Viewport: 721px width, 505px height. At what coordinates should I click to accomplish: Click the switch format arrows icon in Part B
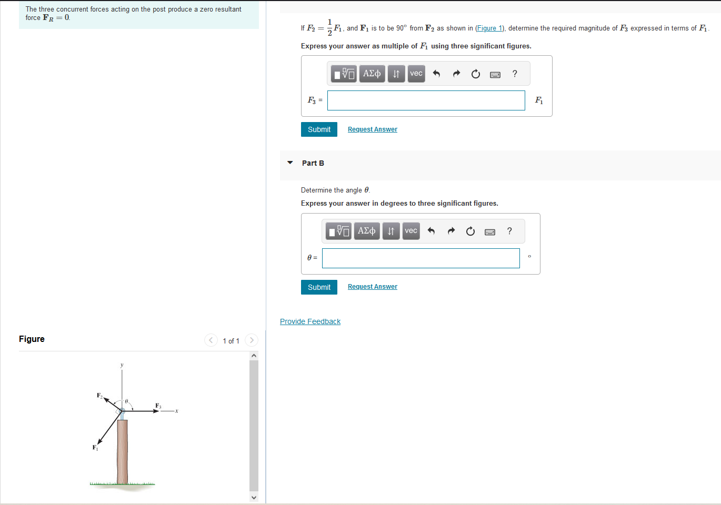pos(391,231)
